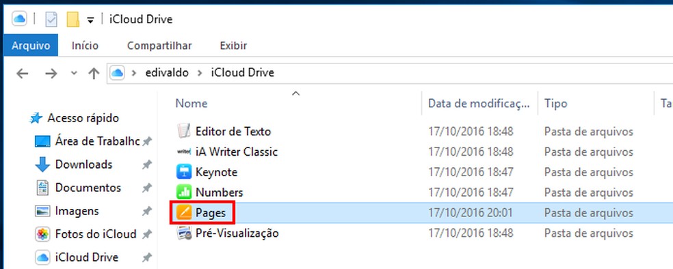The width and height of the screenshot is (673, 269).
Task: Select the Keynote folder
Action: [216, 172]
